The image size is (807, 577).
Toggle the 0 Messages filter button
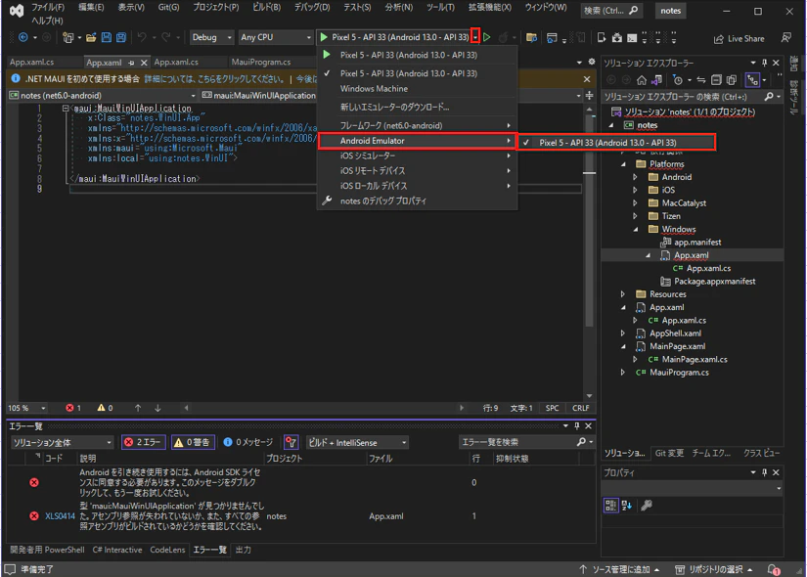pyautogui.click(x=248, y=442)
